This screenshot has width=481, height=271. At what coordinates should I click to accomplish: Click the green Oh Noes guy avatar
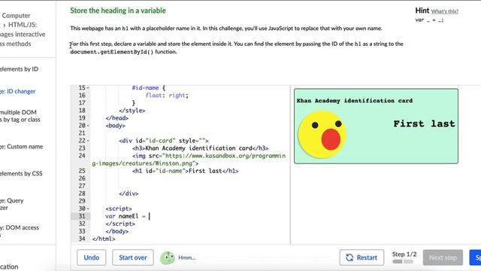[x=168, y=257]
